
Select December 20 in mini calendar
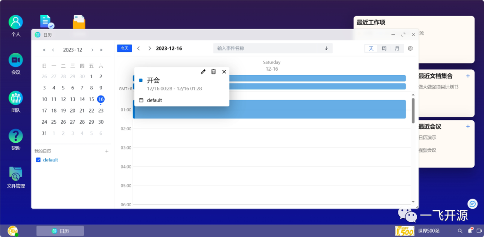tap(73, 110)
